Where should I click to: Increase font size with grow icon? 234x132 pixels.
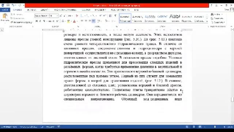(61, 16)
